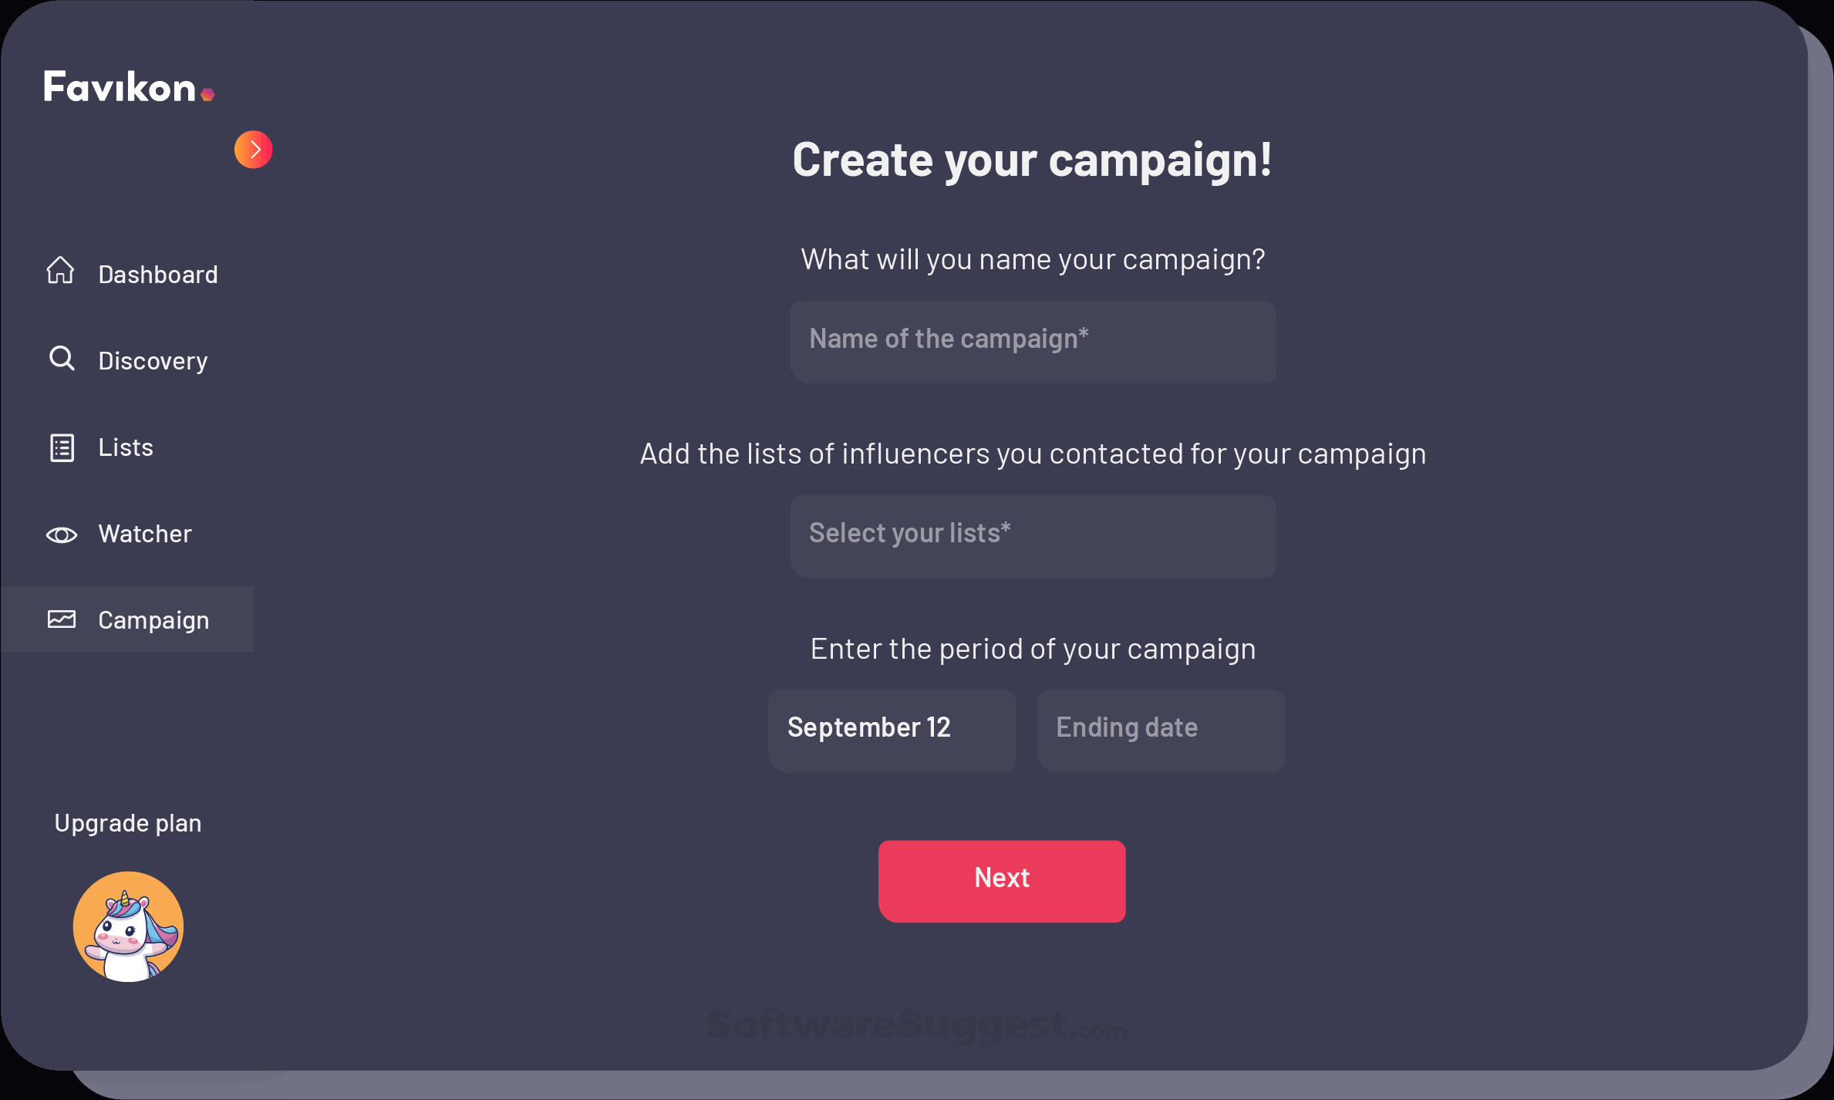Viewport: 1834px width, 1100px height.
Task: Open the Upgrade plan link
Action: click(127, 822)
